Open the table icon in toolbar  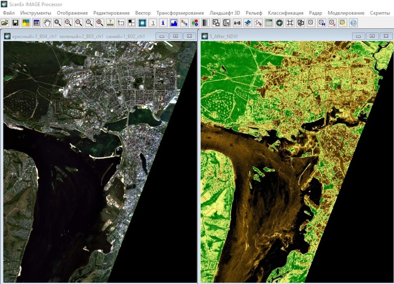click(x=269, y=23)
